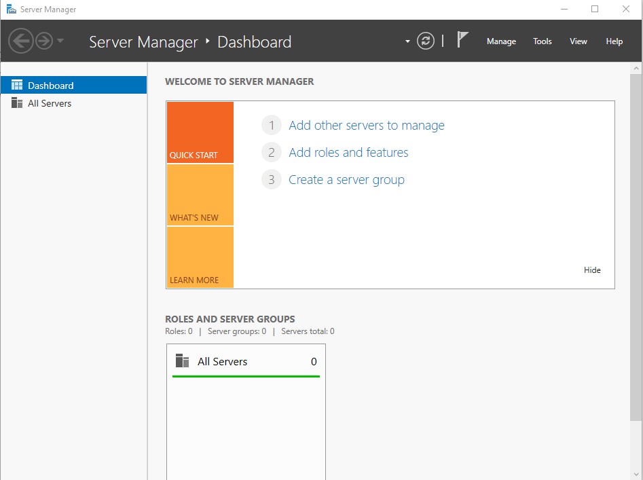Open the All Servers group tile header

246,362
